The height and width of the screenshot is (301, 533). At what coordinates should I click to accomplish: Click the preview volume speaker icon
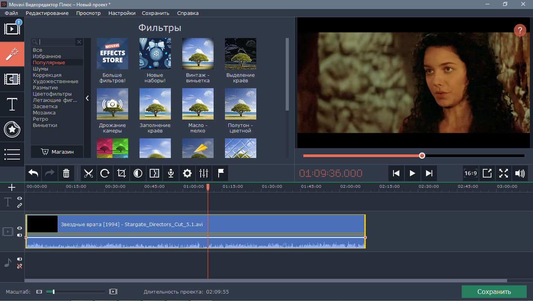(520, 173)
